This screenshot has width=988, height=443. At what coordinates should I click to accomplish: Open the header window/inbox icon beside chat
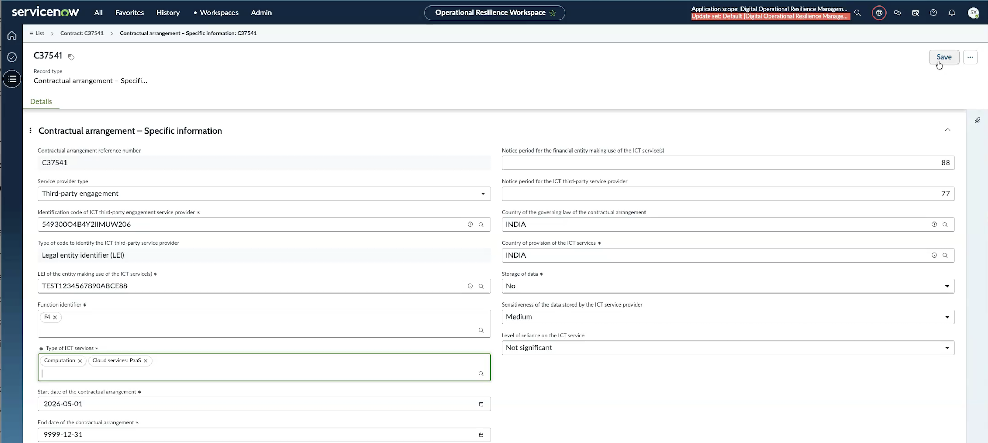click(x=915, y=13)
